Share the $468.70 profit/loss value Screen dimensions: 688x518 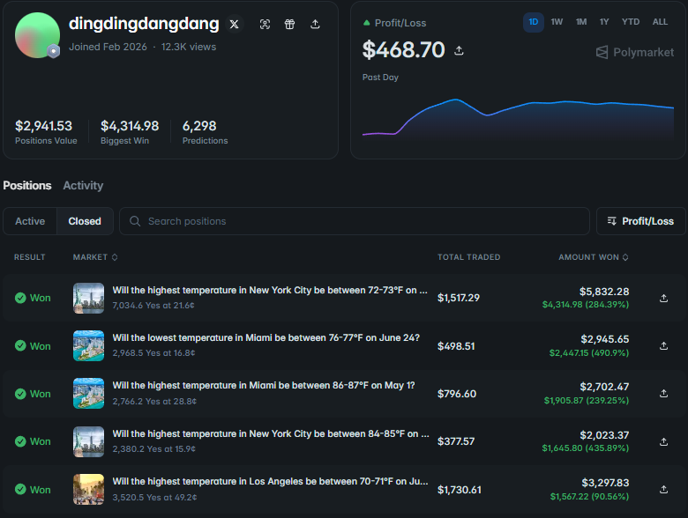459,50
